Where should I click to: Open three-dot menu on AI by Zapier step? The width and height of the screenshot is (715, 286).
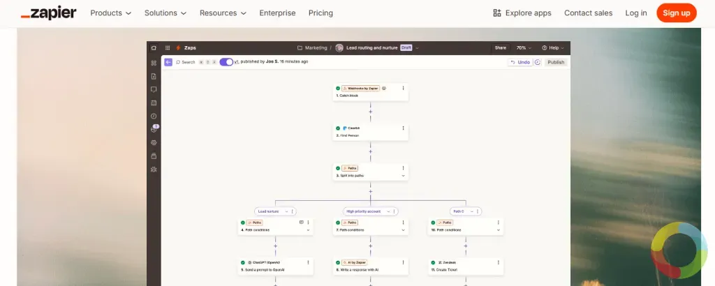point(403,262)
